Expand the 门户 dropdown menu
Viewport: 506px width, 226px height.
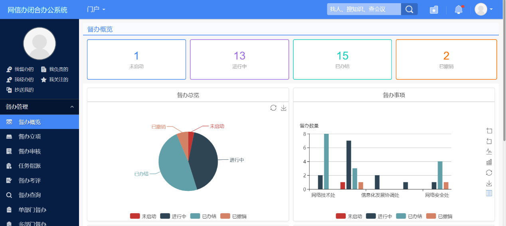(96, 9)
